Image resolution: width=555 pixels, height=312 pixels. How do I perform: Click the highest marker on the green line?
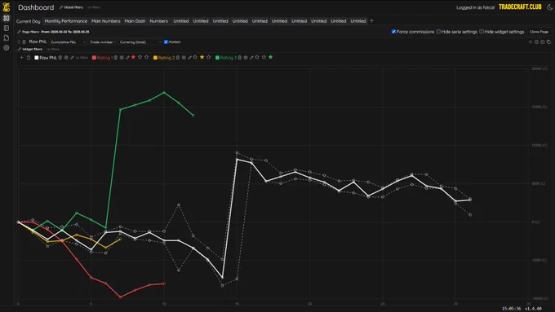pyautogui.click(x=164, y=93)
